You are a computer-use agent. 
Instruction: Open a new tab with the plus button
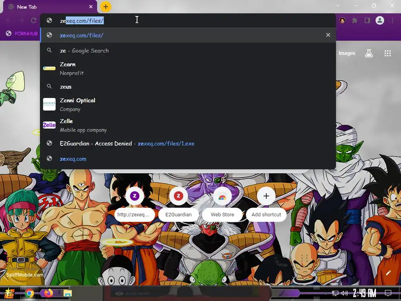point(106,7)
